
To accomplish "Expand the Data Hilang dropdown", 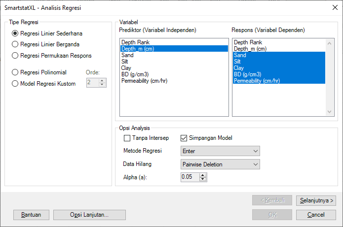I will (x=220, y=164).
